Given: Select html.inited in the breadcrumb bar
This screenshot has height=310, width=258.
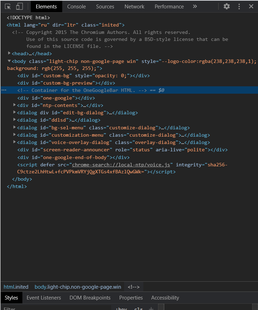Looking at the screenshot, I should pos(16,287).
